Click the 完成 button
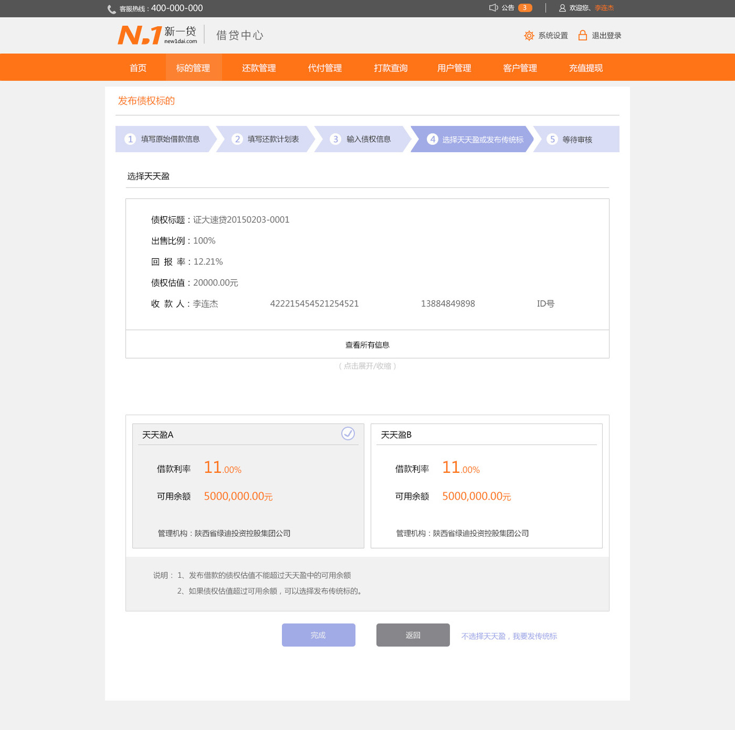The width and height of the screenshot is (735, 730). 319,635
